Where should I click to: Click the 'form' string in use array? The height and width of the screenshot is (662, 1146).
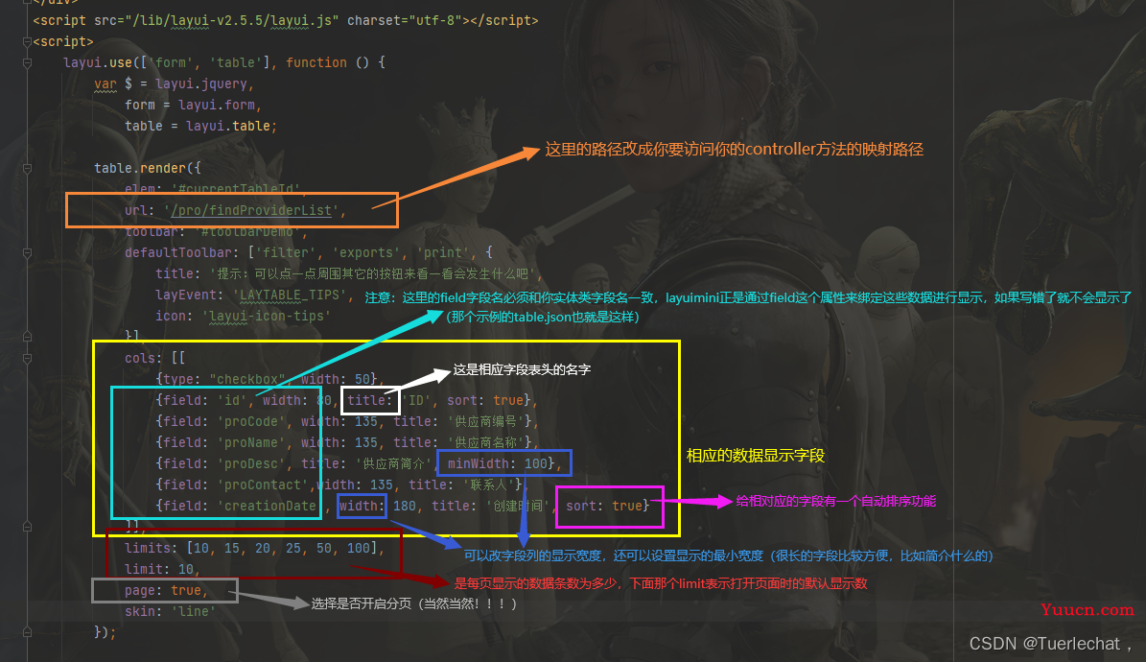(x=171, y=63)
